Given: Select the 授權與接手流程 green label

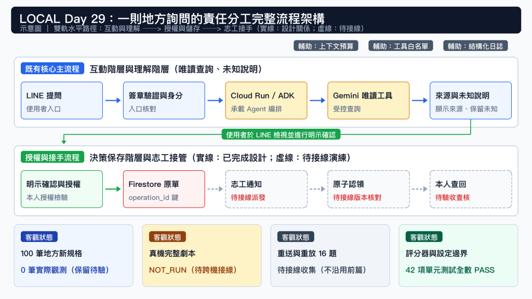Looking at the screenshot, I should tap(52, 157).
